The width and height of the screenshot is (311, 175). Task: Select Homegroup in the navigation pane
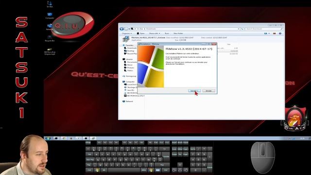tap(130, 76)
